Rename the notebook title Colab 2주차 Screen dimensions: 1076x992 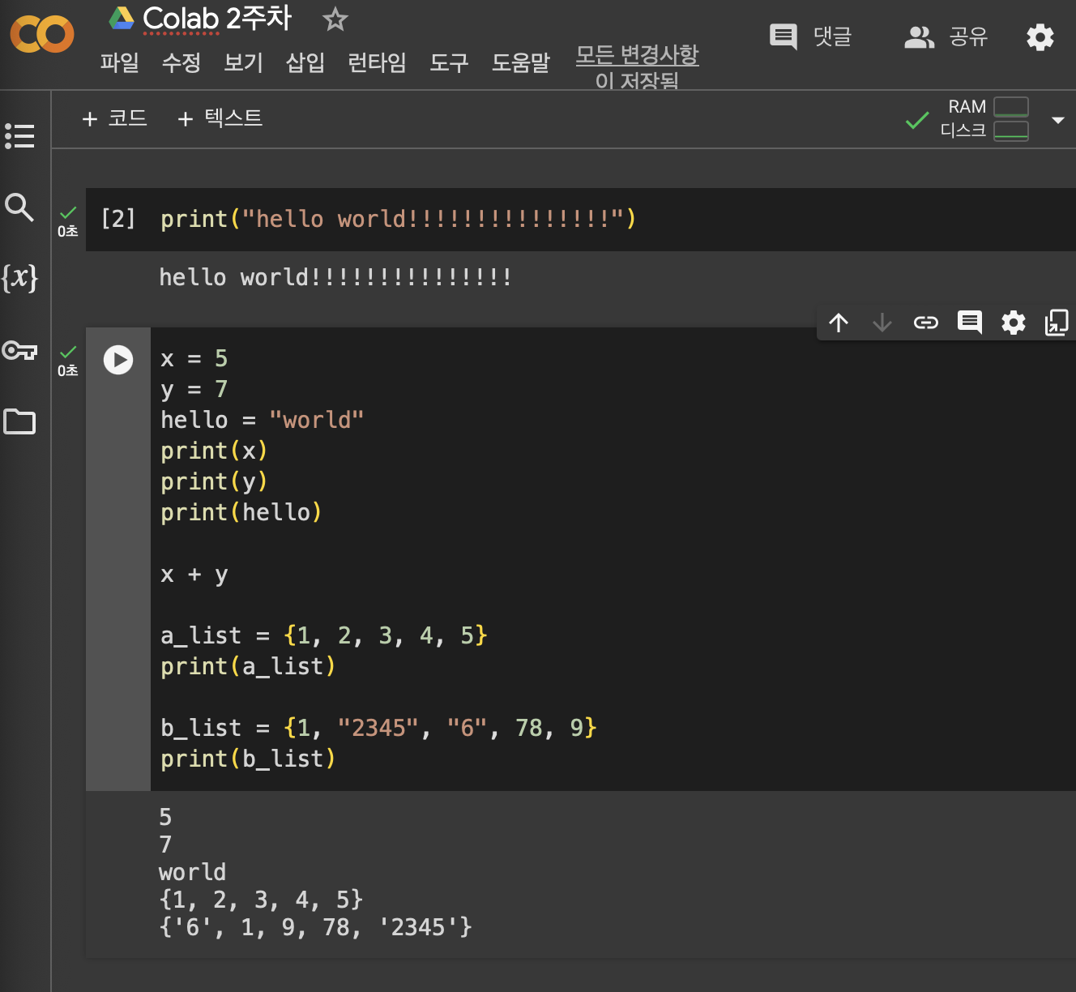point(216,19)
